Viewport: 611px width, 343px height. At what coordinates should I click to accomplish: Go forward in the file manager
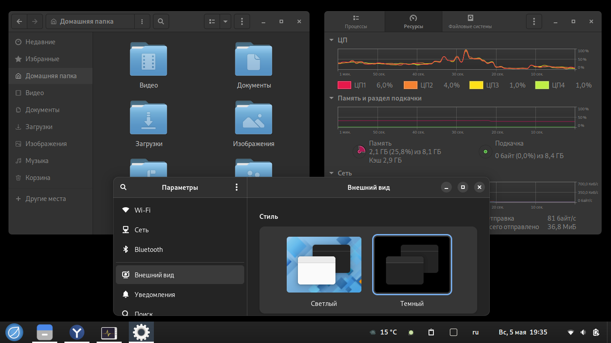[35, 22]
